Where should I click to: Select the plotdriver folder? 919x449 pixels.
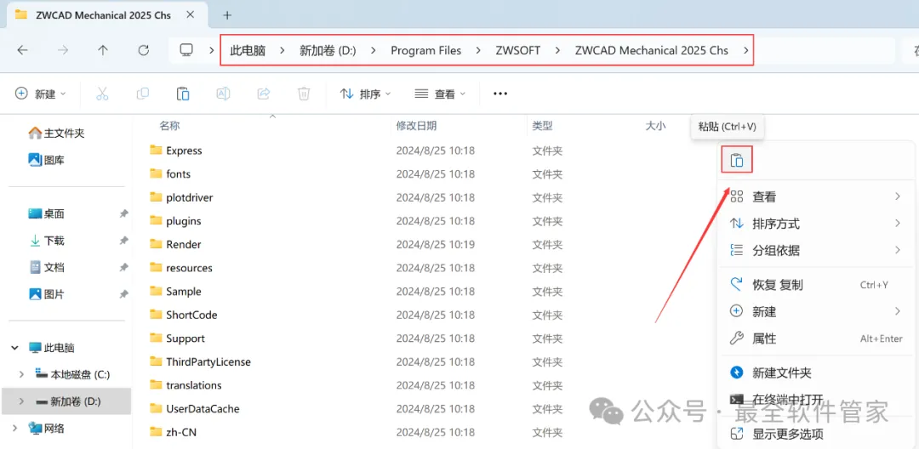pyautogui.click(x=181, y=197)
